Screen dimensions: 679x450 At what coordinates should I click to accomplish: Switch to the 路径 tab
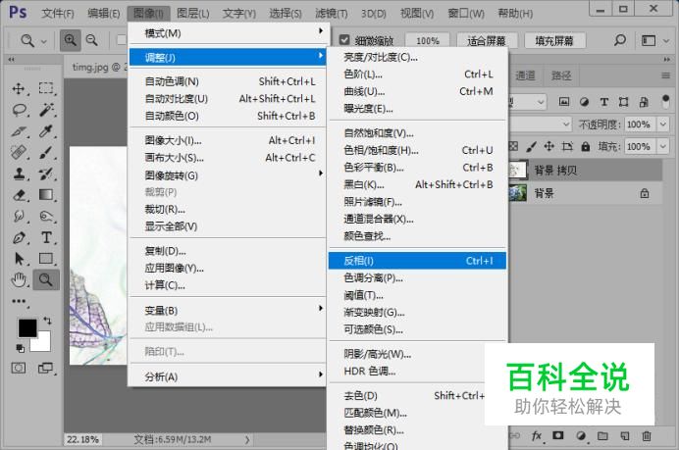[561, 75]
